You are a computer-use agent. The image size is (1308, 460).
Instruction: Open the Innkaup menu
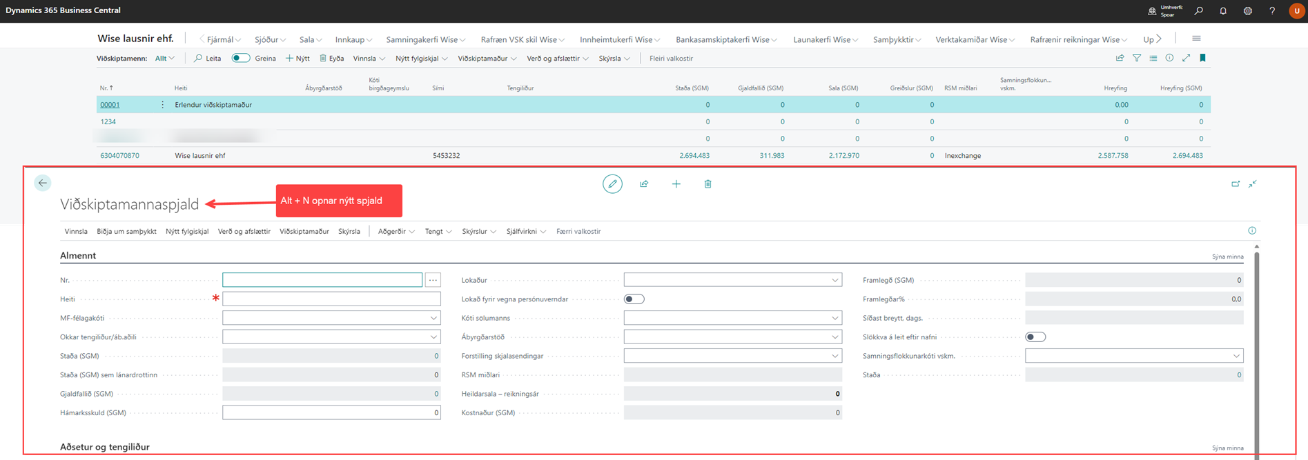(x=353, y=40)
